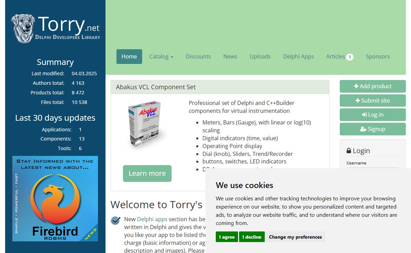This screenshot has height=253, width=411.
Task: Click Learn more about Abakus VCL
Action: pyautogui.click(x=147, y=173)
